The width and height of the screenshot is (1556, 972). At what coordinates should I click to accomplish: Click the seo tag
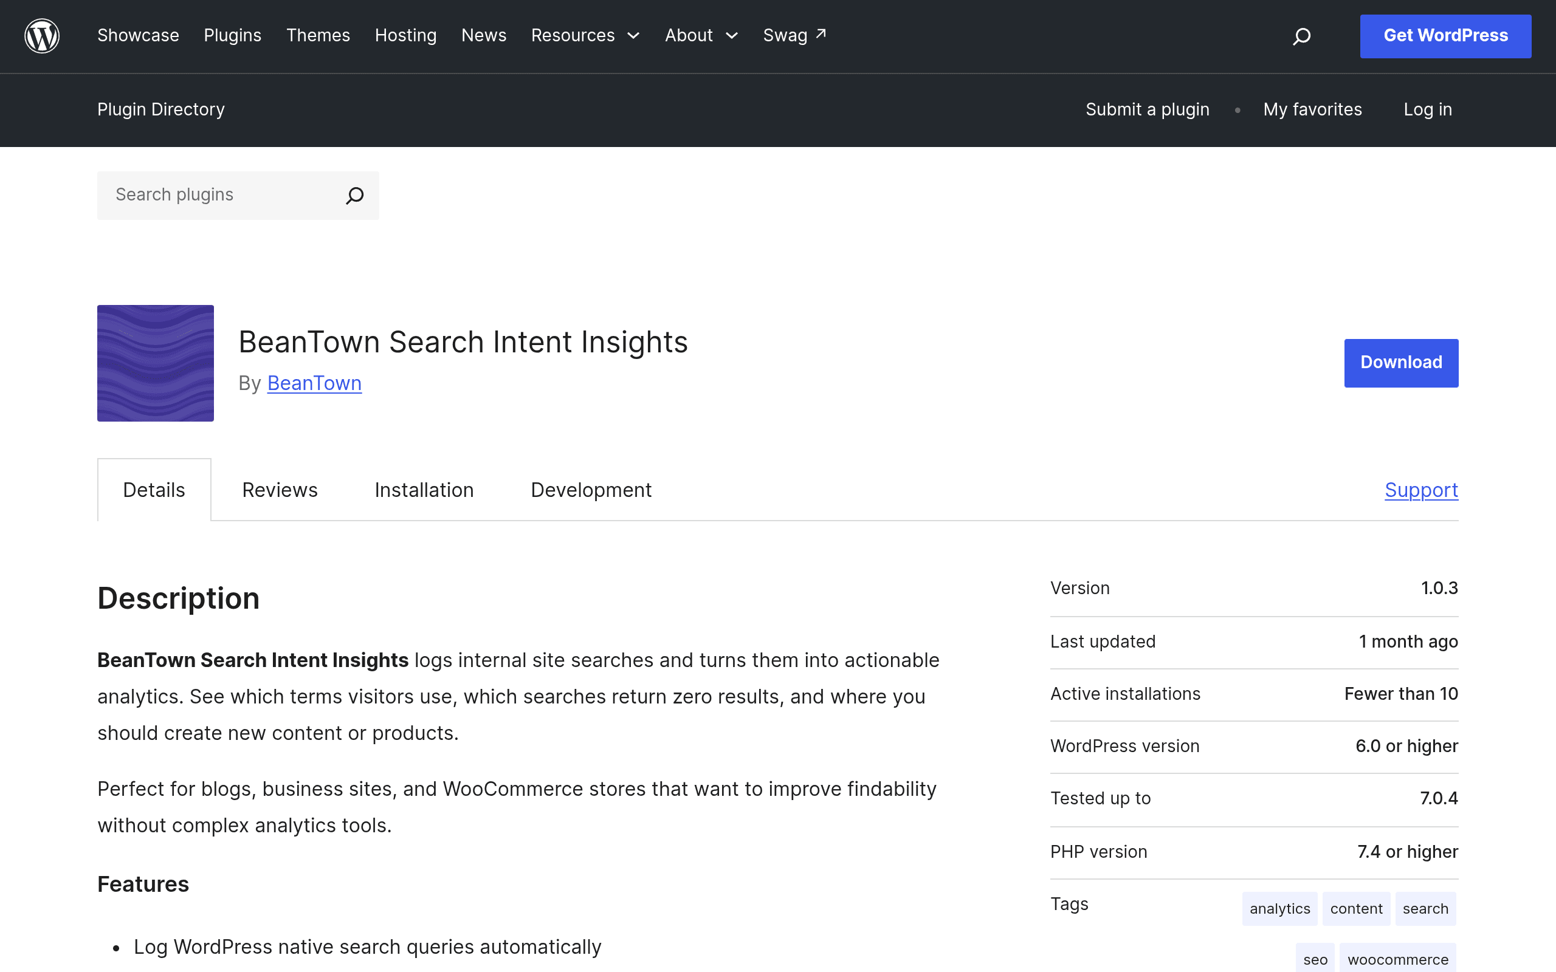point(1315,959)
